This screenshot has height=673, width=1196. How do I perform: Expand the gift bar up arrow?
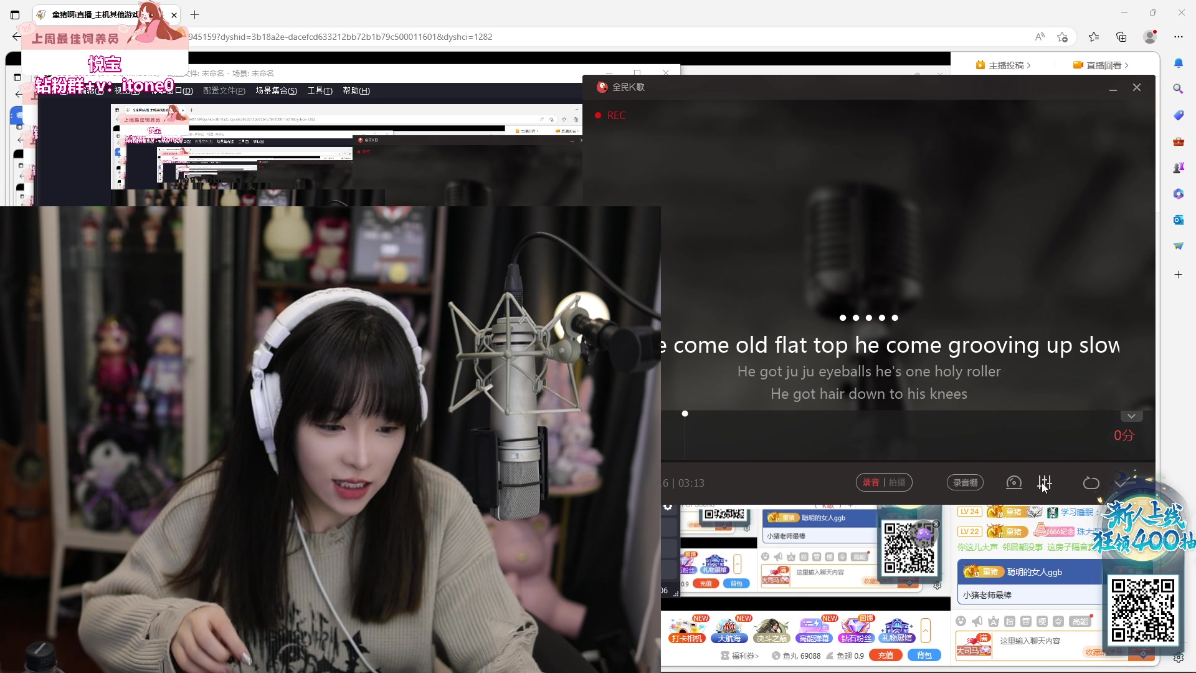926,630
